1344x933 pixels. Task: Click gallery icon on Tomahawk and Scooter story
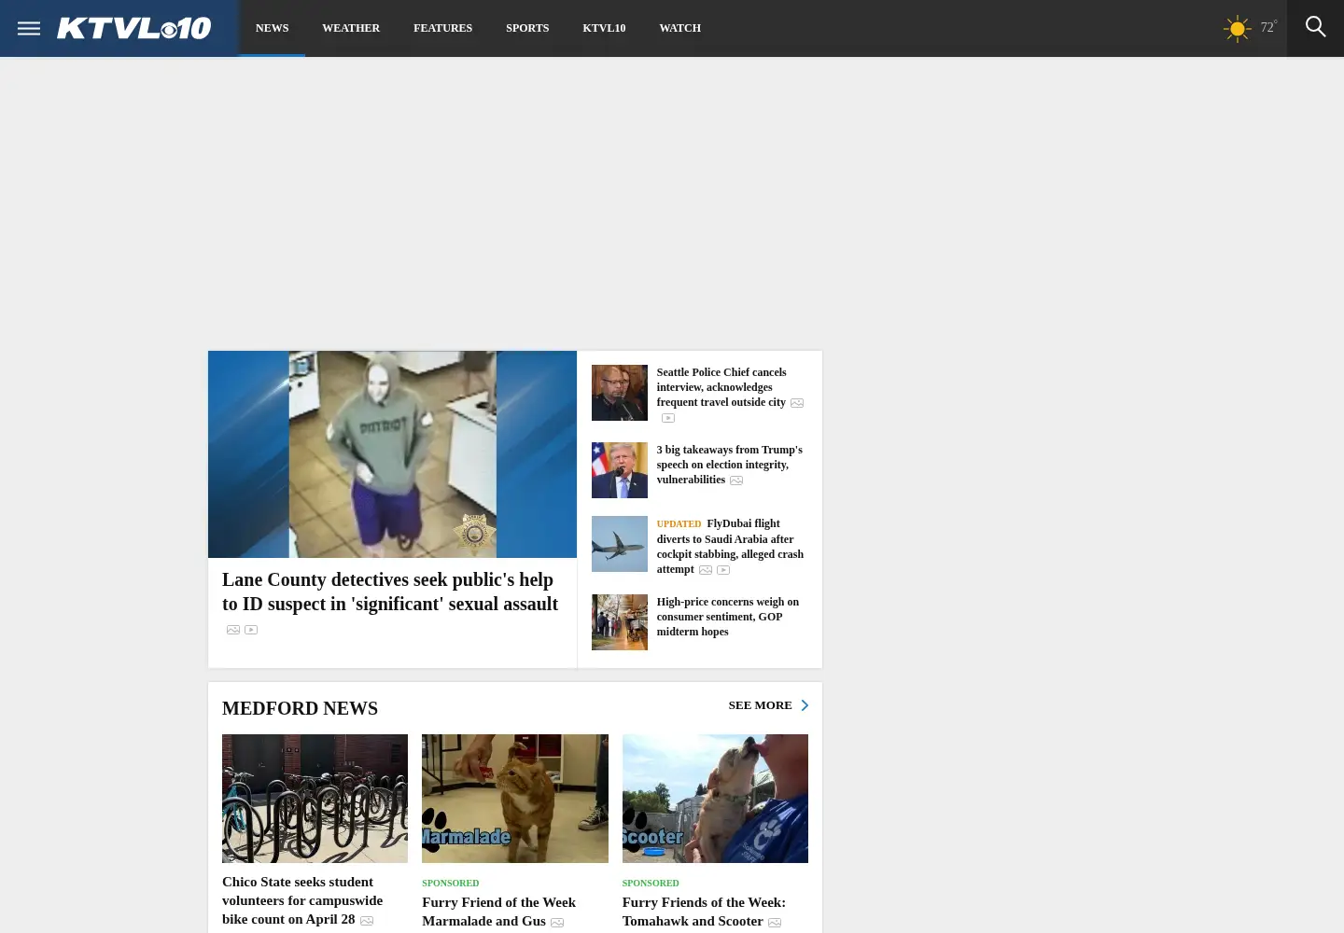[775, 923]
